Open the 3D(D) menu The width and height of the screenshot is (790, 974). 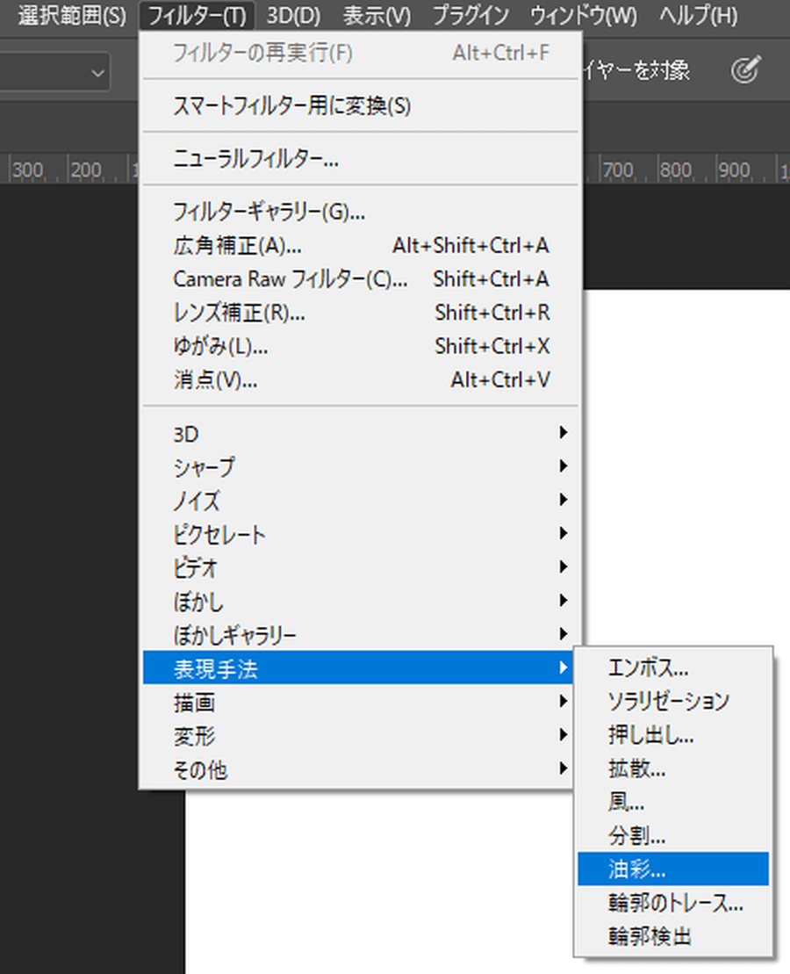tap(293, 16)
